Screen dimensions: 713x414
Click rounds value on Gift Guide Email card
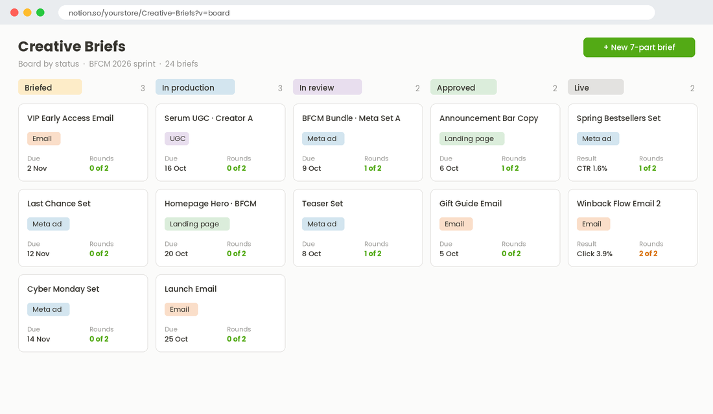point(511,254)
